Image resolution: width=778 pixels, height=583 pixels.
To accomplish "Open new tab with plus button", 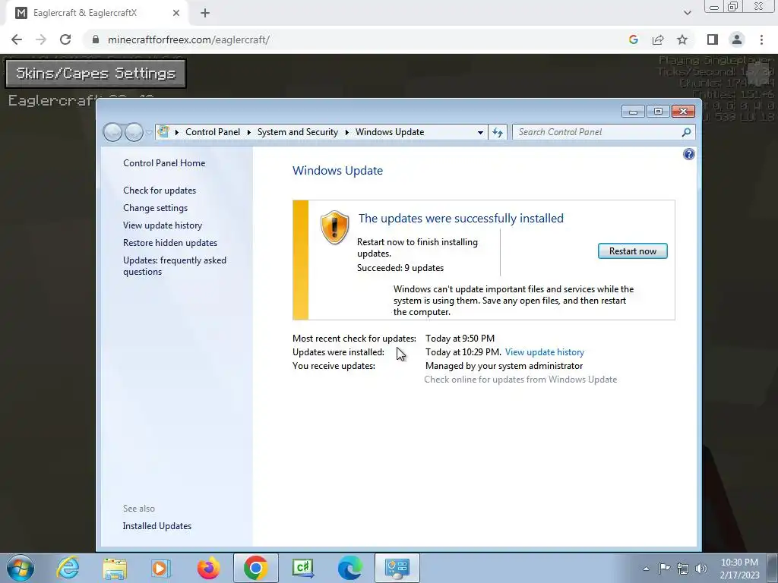I will point(205,13).
